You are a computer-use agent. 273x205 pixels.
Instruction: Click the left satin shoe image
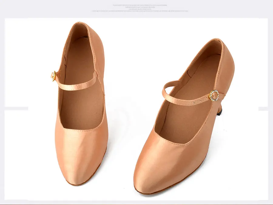79,104
